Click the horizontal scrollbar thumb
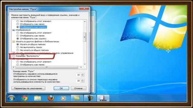The height and width of the screenshot is (108, 193). [x=47, y=67]
